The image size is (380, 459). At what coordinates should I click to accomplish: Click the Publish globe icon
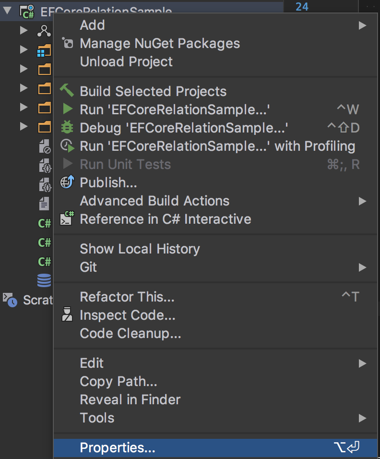(x=67, y=182)
